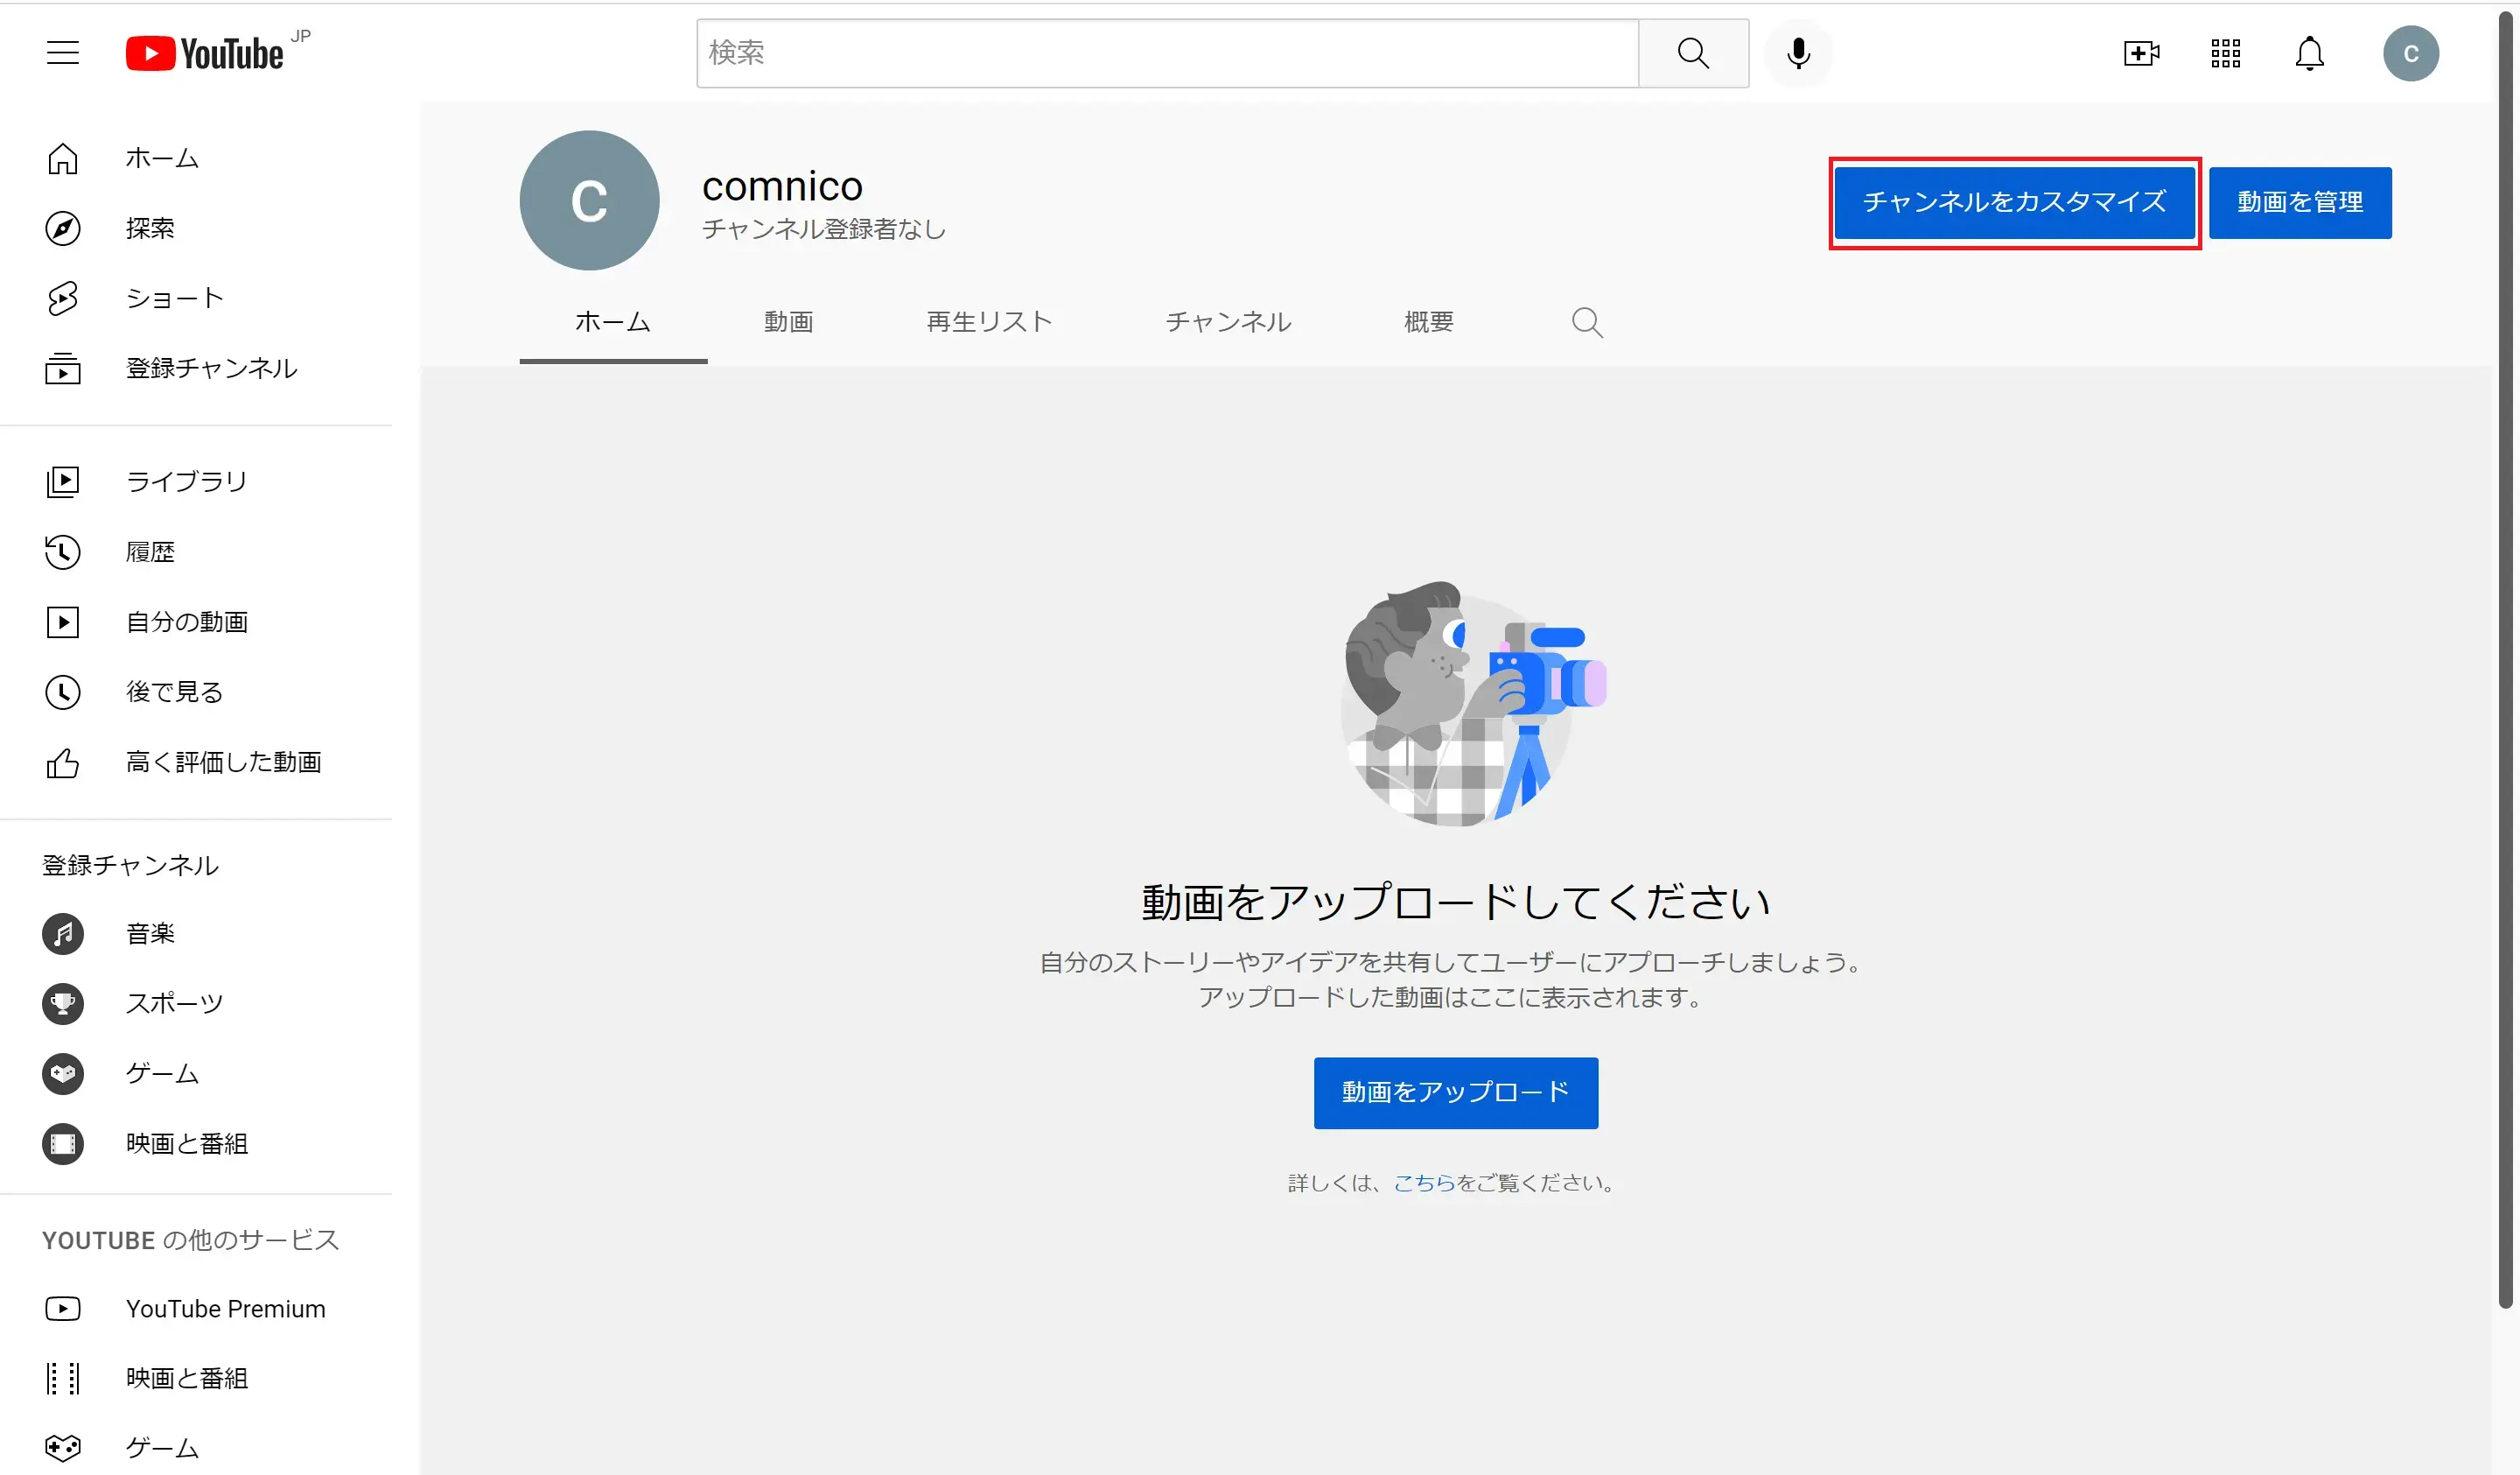
Task: Click the 自分の動画 play icon
Action: [63, 622]
